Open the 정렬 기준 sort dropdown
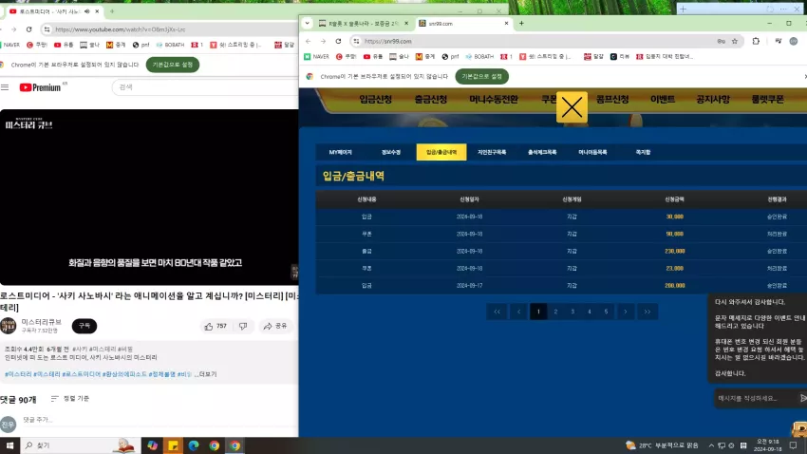The height and width of the screenshot is (454, 807). [70, 398]
